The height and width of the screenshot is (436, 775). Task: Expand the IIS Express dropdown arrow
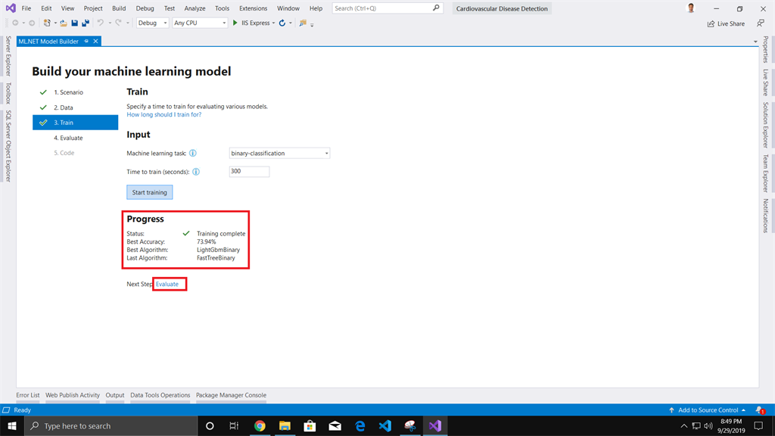[273, 23]
